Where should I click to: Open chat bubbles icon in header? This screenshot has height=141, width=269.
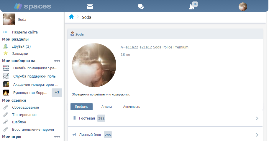coord(141,6)
